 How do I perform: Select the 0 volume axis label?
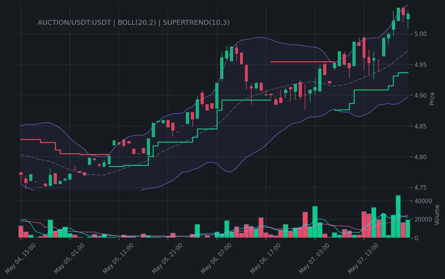416,238
